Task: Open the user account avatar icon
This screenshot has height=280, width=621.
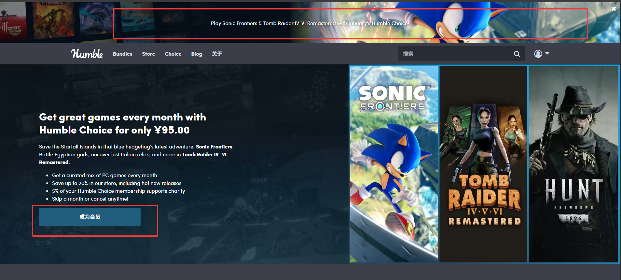Action: (x=538, y=54)
